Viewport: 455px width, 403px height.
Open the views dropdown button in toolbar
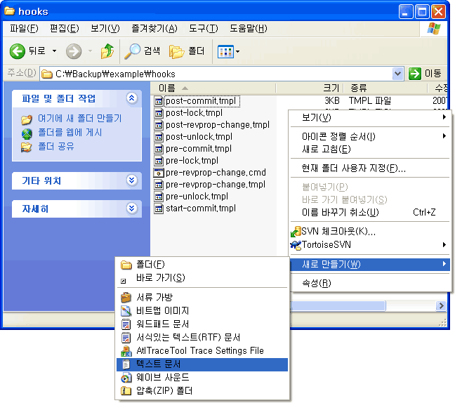tap(229, 51)
